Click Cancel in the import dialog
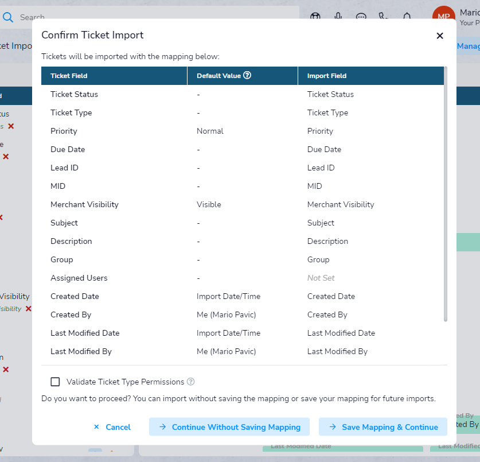This screenshot has height=462, width=480. pos(112,427)
